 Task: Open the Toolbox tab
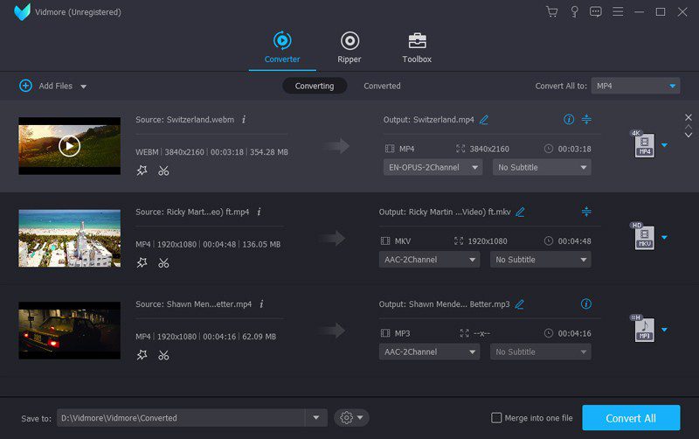(417, 47)
